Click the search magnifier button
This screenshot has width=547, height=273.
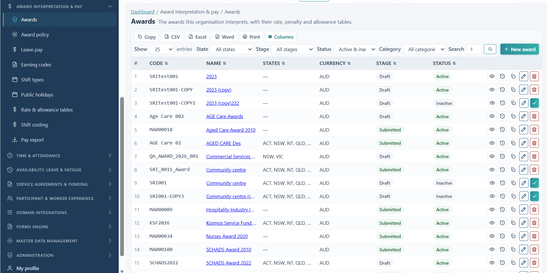pyautogui.click(x=490, y=49)
